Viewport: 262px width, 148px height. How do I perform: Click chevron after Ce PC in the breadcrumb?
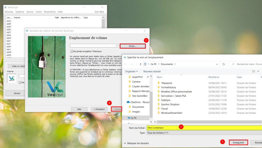pos(159,64)
